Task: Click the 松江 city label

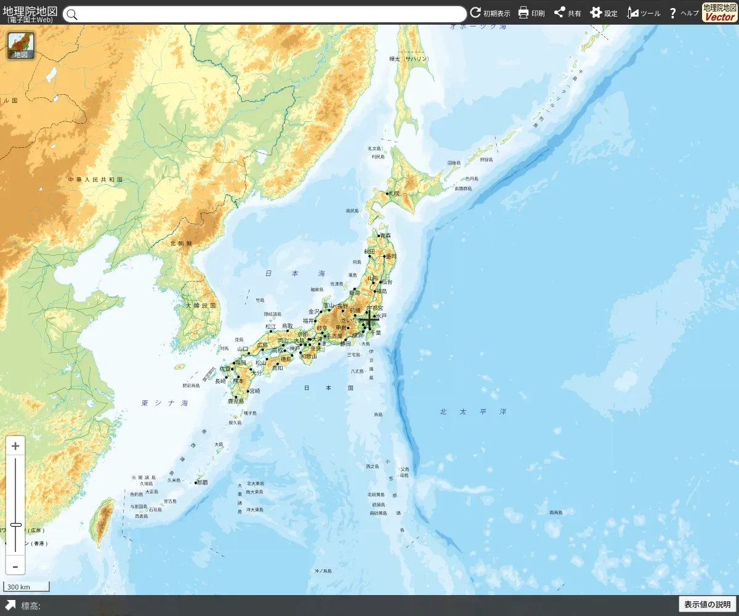Action: pyautogui.click(x=271, y=326)
